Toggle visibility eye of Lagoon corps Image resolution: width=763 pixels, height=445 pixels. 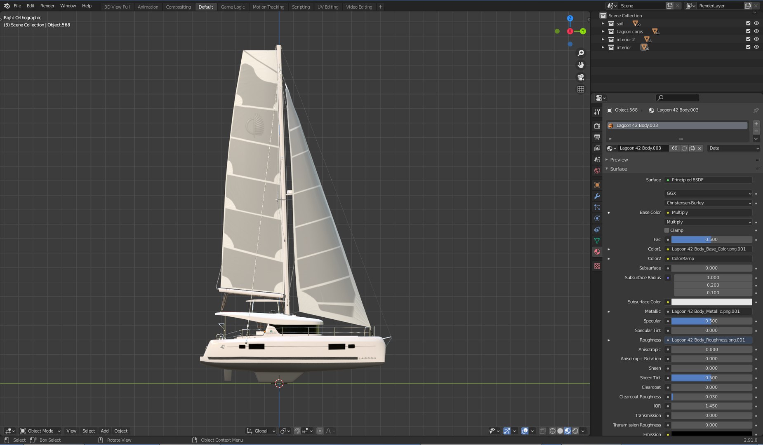click(756, 31)
